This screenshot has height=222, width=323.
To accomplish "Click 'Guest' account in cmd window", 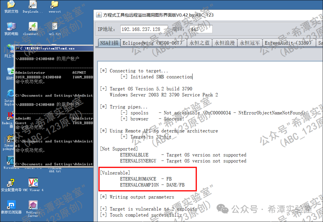I will point(21,123).
